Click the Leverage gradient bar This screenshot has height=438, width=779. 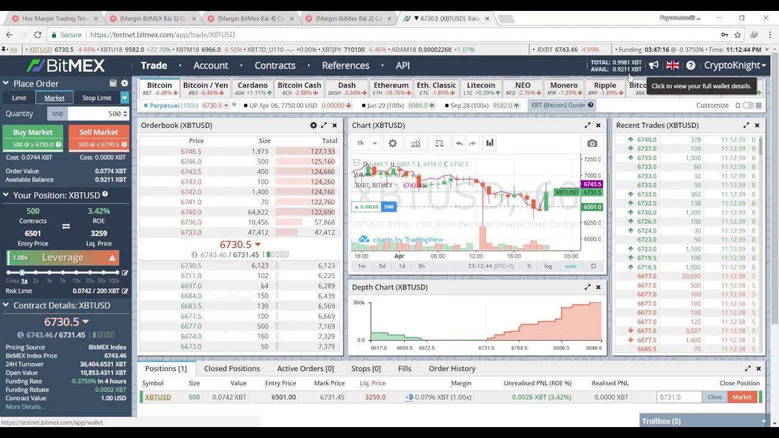63,258
